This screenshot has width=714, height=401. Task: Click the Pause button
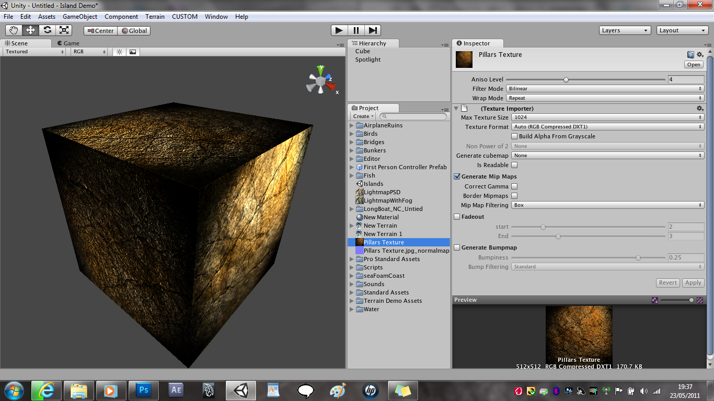click(x=356, y=30)
